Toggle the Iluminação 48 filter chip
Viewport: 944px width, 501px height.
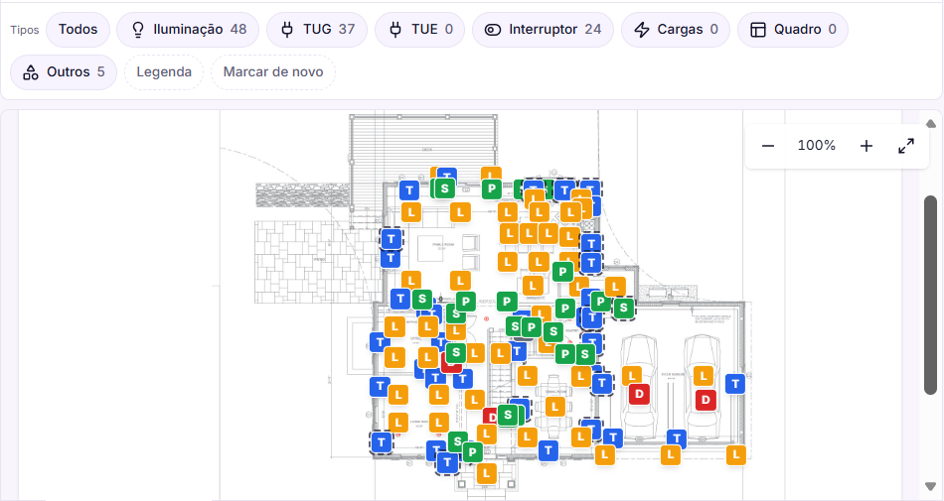(188, 30)
